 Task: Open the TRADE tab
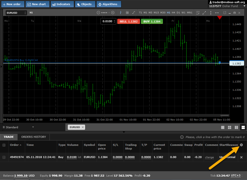coord(9,137)
